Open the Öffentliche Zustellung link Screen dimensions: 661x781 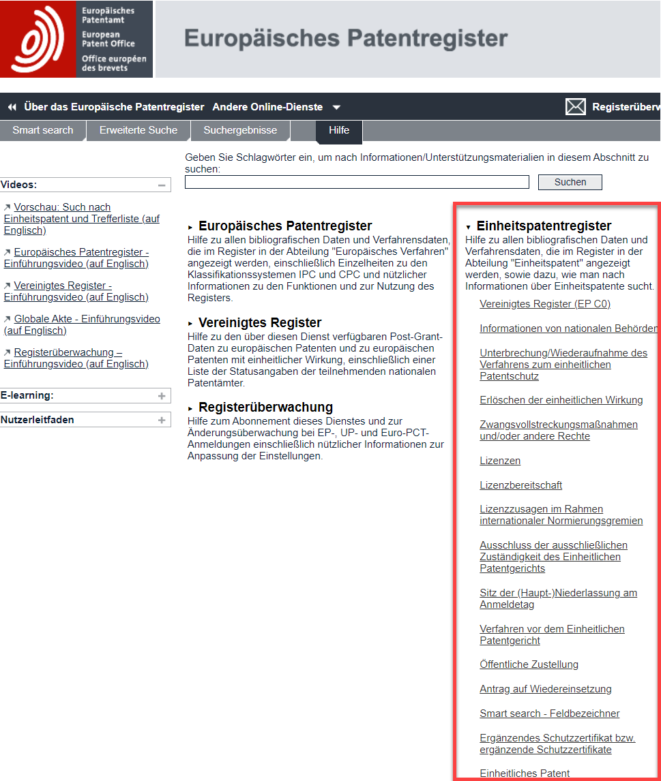[529, 664]
